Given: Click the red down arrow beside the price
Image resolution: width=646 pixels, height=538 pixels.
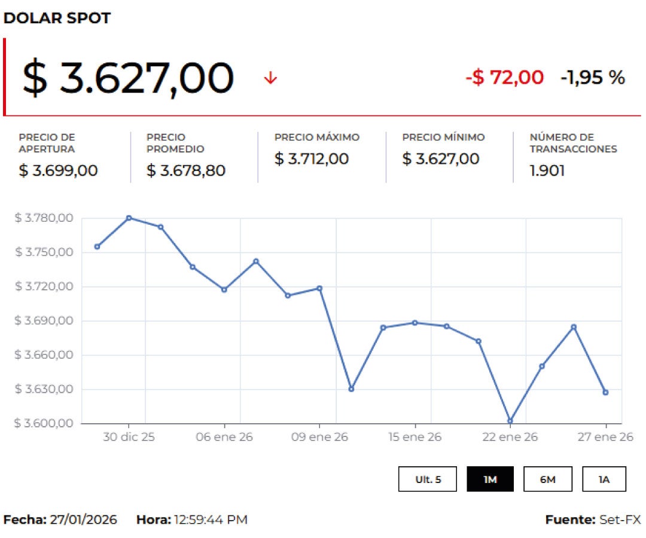Looking at the screenshot, I should click(x=270, y=78).
